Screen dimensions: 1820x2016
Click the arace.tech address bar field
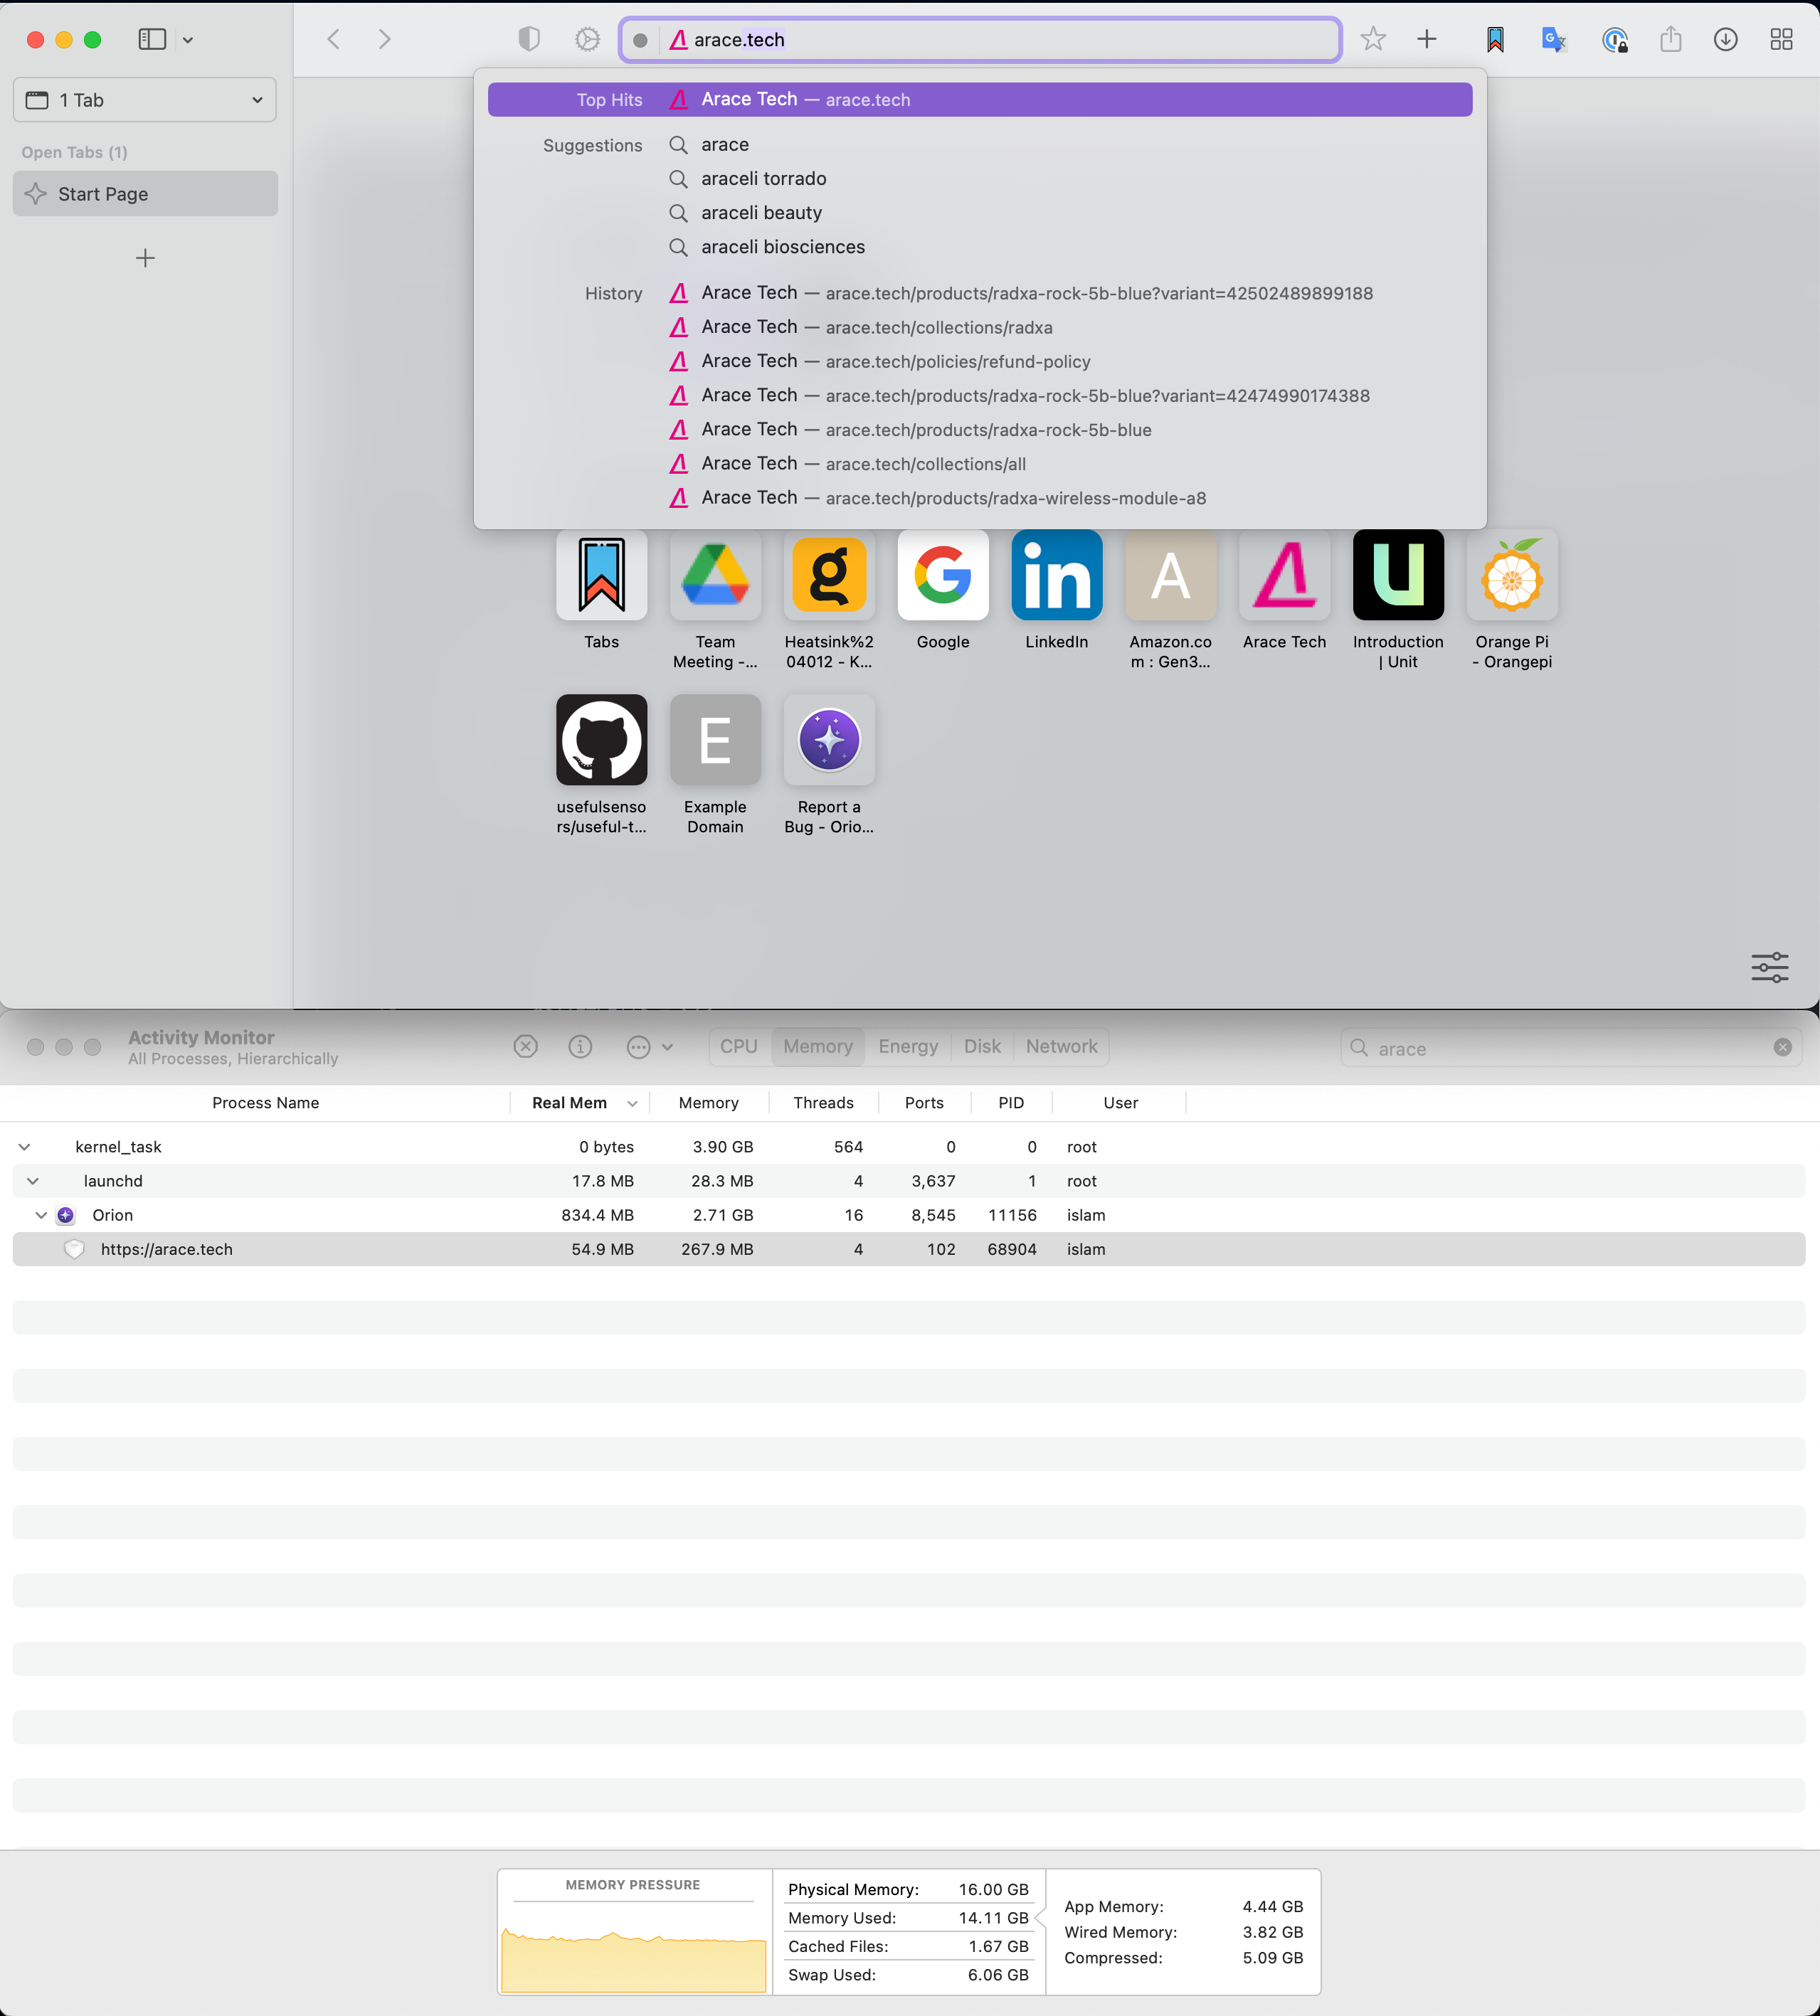click(980, 40)
